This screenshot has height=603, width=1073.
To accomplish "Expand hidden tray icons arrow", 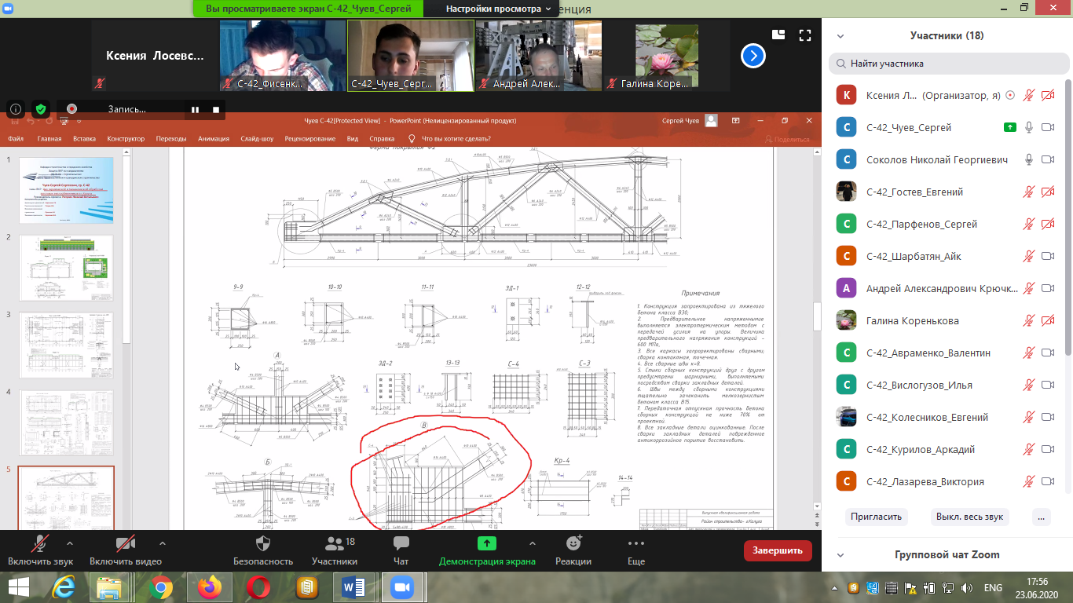I will pyautogui.click(x=835, y=587).
